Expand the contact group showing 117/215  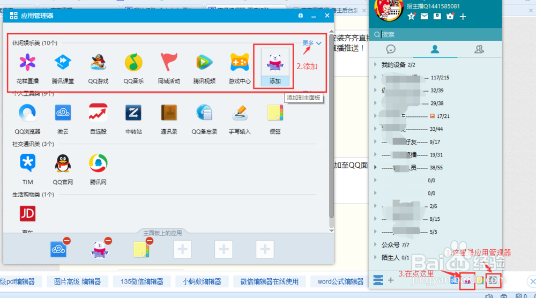pos(375,78)
